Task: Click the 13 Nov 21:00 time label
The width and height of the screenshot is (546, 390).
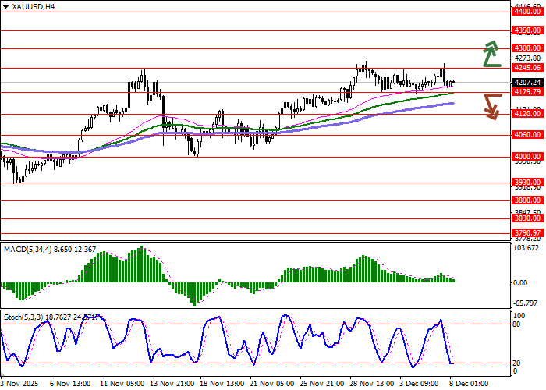Action: pos(172,384)
